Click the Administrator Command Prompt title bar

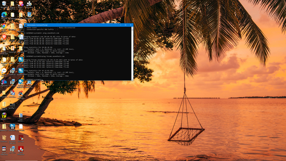click(x=71, y=25)
